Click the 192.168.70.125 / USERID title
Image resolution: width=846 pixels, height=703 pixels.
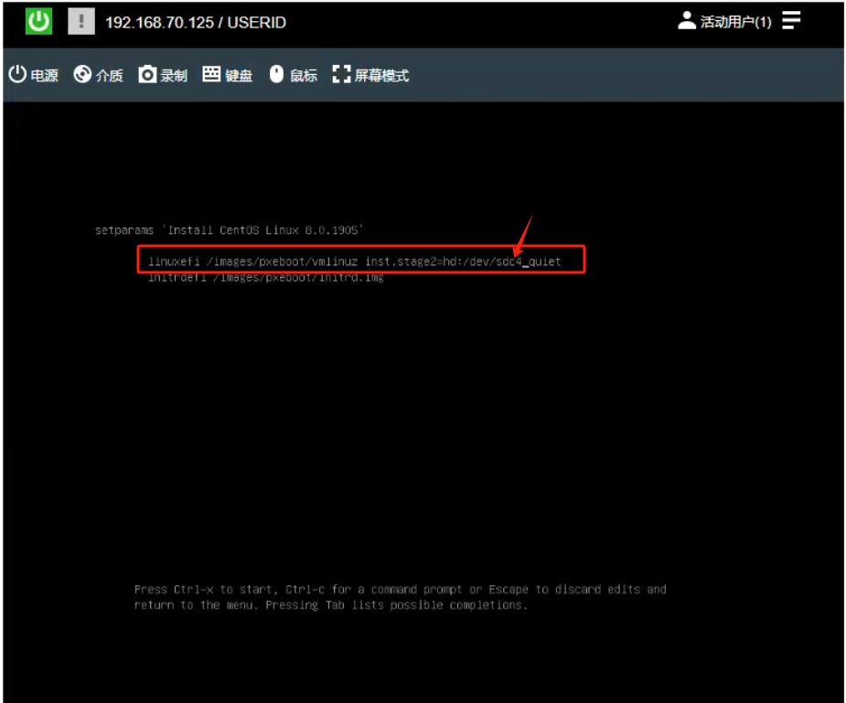(x=196, y=23)
